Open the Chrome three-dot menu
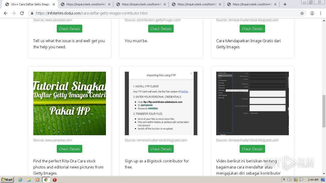This screenshot has height=183, width=326. (x=321, y=13)
